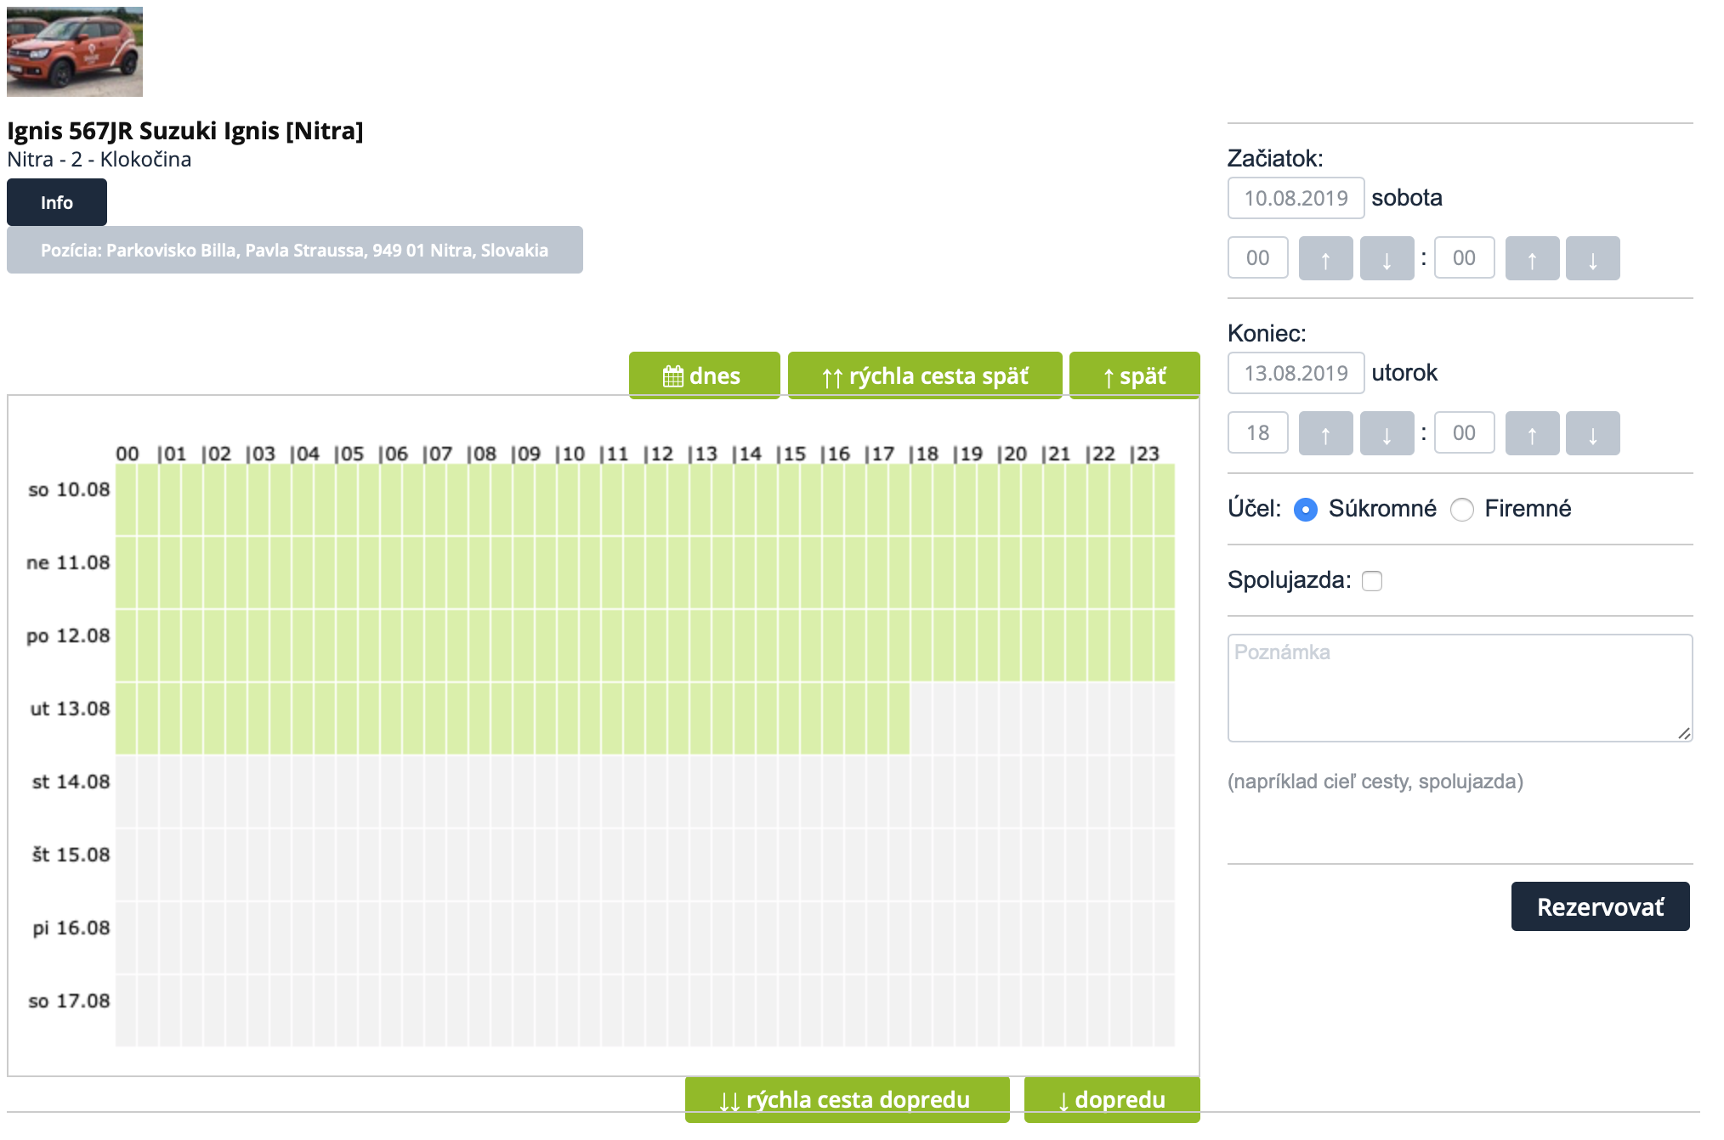Increase end minutes with up arrow
Image resolution: width=1724 pixels, height=1140 pixels.
click(x=1532, y=433)
